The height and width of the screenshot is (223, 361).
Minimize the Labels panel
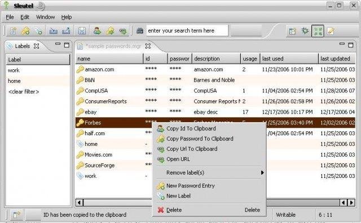pos(58,44)
